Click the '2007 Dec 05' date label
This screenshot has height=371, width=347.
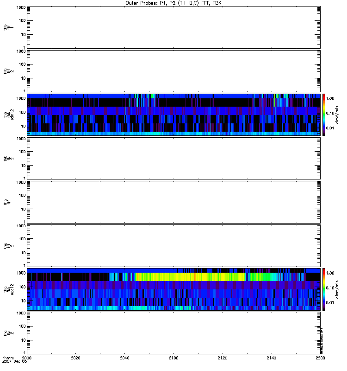coord(14,361)
